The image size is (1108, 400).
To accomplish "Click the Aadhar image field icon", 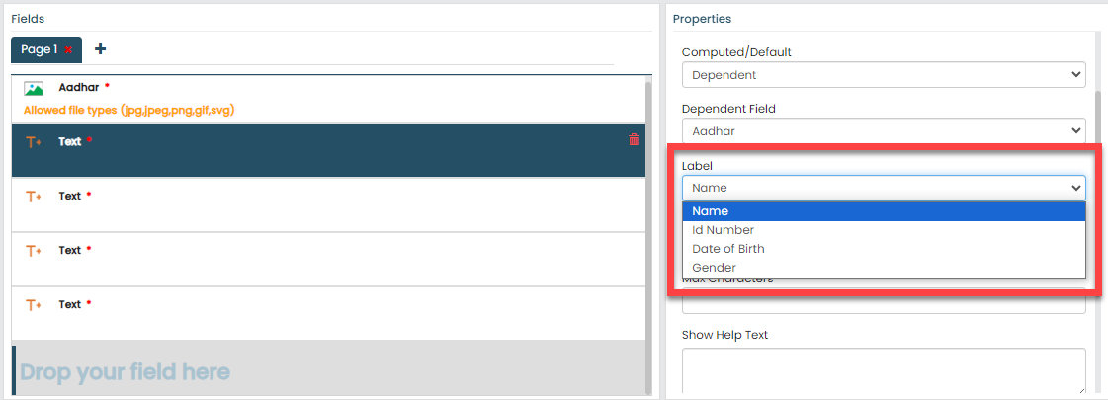I will coord(33,89).
